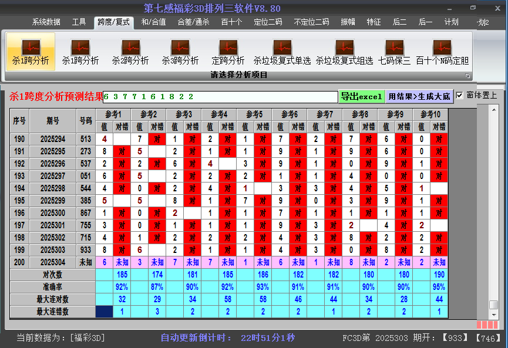Viewport: 508px width, 348px height.
Task: Open the 杀2跨分析 analysis tool
Action: (x=130, y=52)
